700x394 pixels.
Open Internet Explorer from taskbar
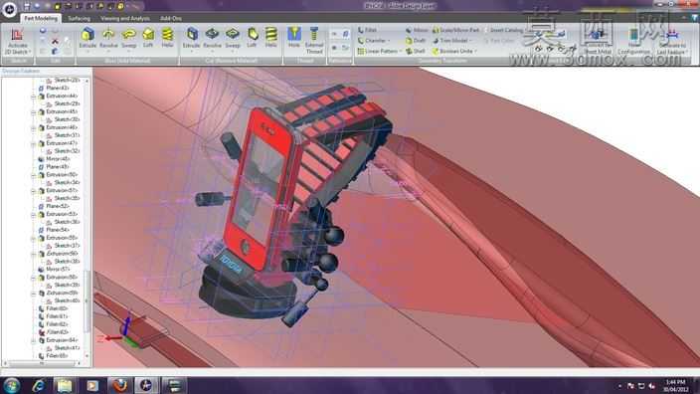pyautogui.click(x=39, y=385)
